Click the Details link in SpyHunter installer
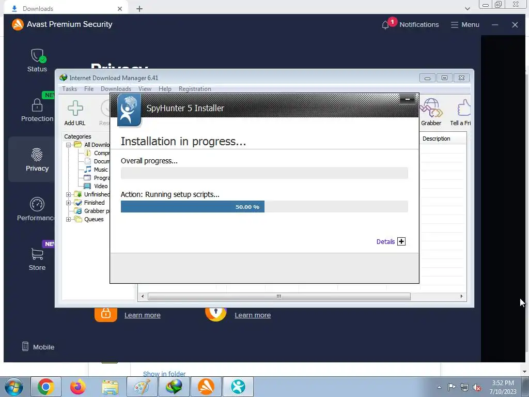 [385, 242]
